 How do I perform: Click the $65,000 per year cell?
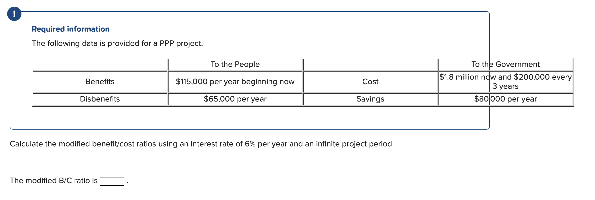[235, 99]
